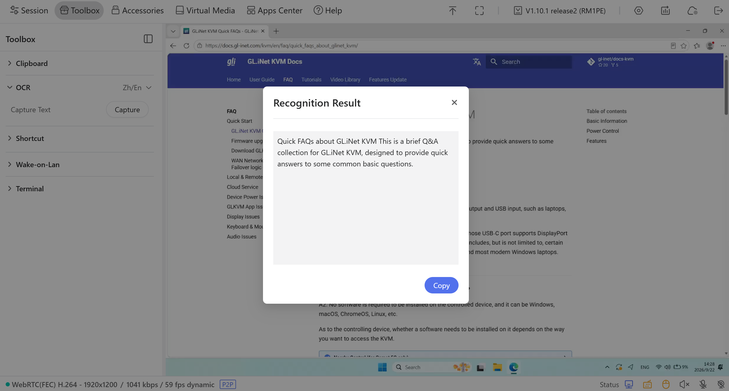Click the monitor status icon in the status bar
This screenshot has height=391, width=729.
[629, 384]
